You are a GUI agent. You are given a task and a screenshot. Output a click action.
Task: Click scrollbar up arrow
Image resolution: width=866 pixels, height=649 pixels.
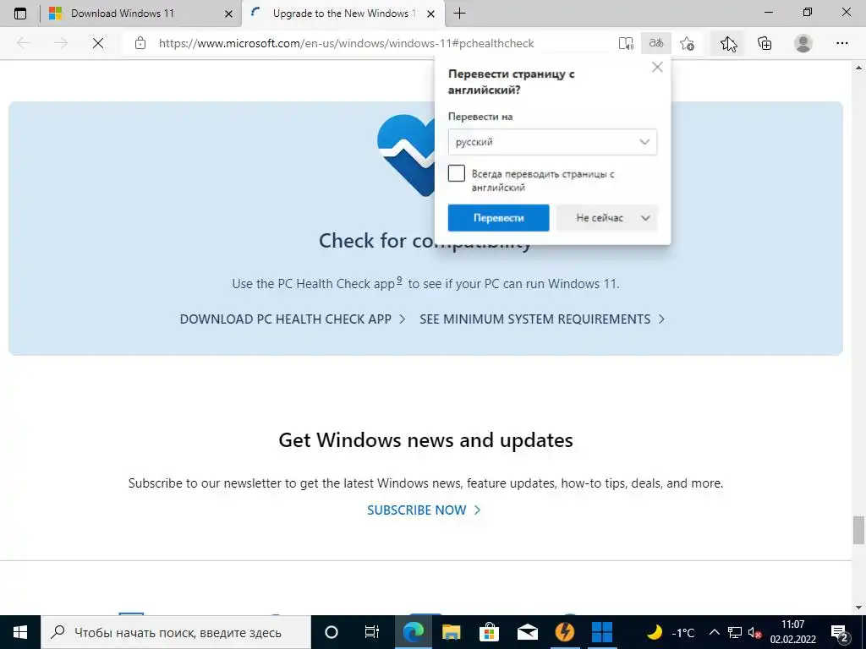(x=858, y=68)
